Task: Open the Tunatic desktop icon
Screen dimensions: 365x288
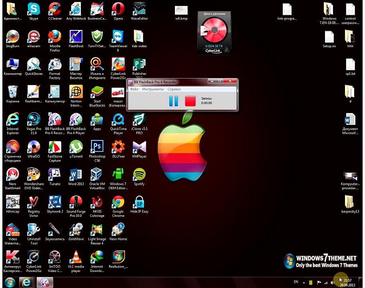Action: pyautogui.click(x=55, y=177)
